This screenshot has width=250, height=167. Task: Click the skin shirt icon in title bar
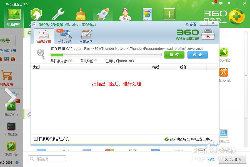click(213, 3)
